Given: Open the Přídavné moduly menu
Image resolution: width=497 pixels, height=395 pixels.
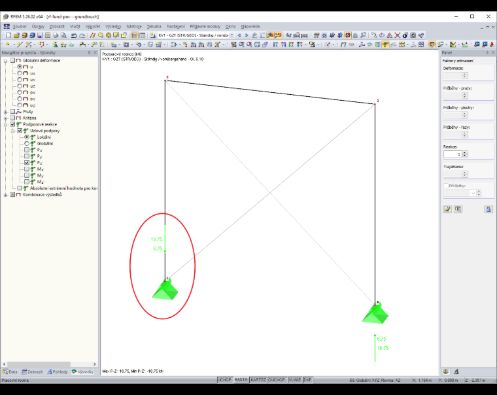Looking at the screenshot, I should tap(205, 26).
